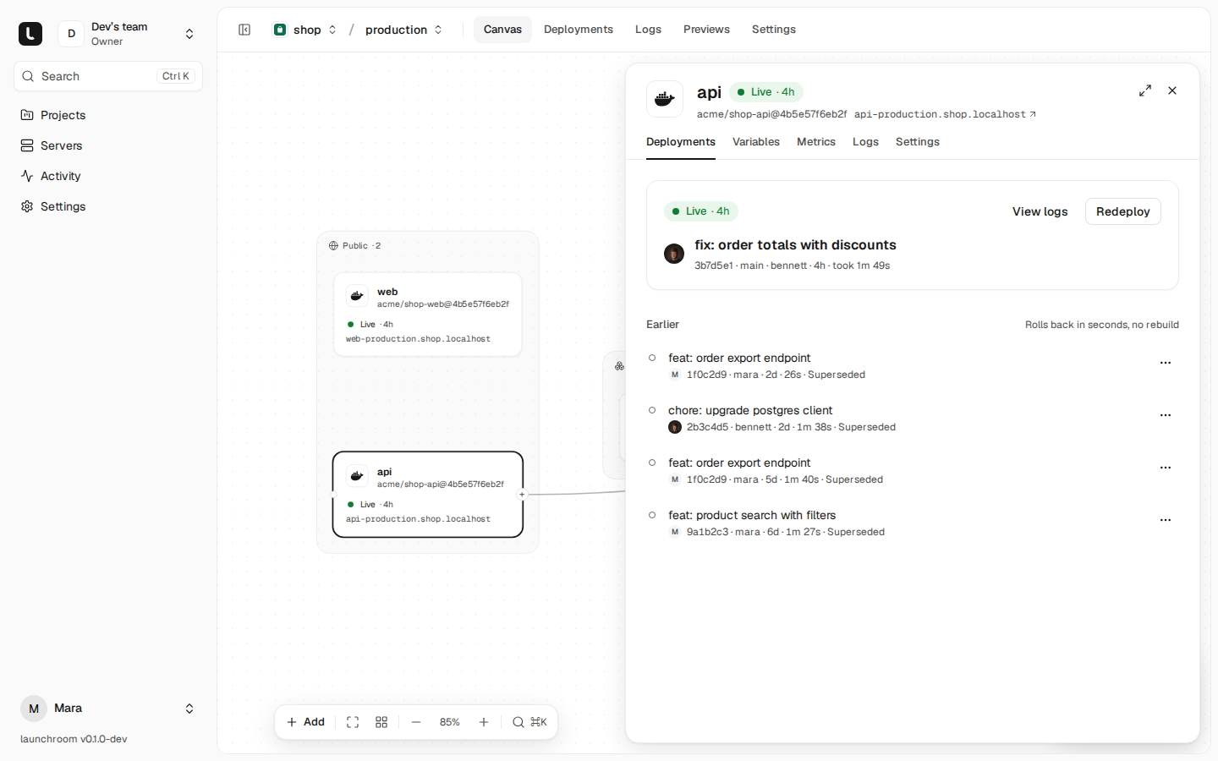Open the Settings tab in api panel
This screenshot has height=761, width=1218.
918,142
